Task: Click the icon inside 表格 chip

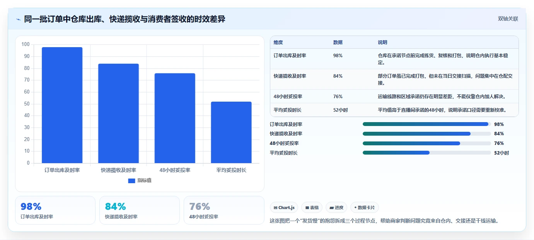Action: (x=307, y=208)
